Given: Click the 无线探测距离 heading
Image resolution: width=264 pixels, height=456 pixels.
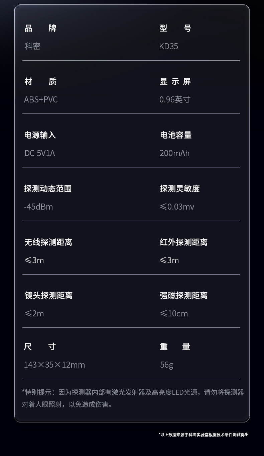Looking at the screenshot, I should [48, 242].
